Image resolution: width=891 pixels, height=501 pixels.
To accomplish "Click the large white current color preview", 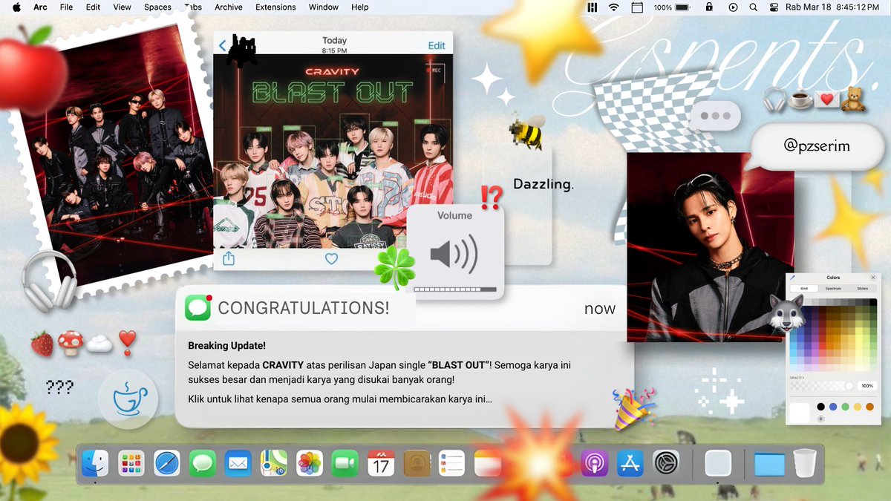I will 800,412.
